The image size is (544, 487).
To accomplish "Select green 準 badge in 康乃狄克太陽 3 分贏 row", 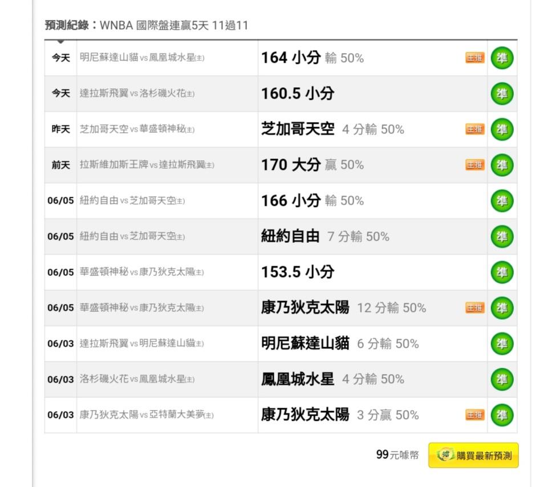I will pos(502,415).
